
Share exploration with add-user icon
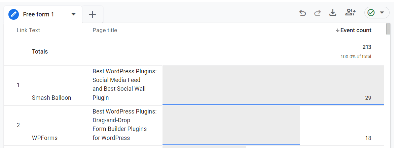pos(350,13)
